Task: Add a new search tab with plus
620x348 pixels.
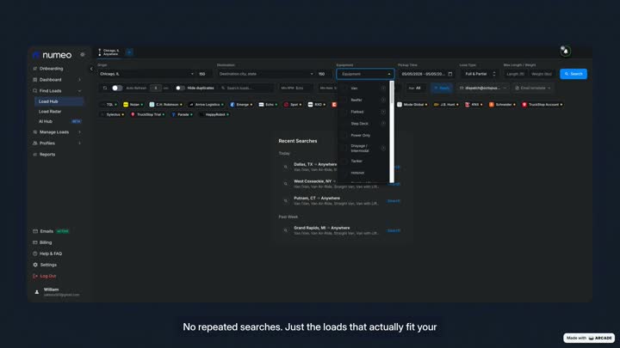Action: pos(129,52)
